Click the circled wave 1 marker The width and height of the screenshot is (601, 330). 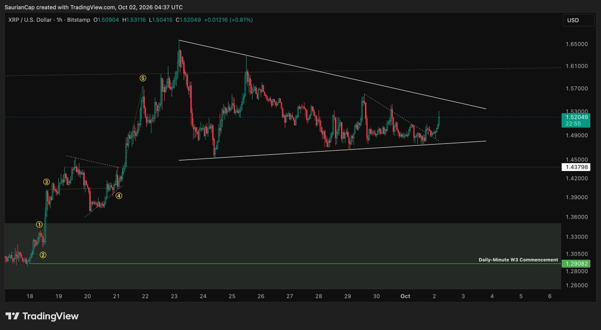pyautogui.click(x=40, y=224)
